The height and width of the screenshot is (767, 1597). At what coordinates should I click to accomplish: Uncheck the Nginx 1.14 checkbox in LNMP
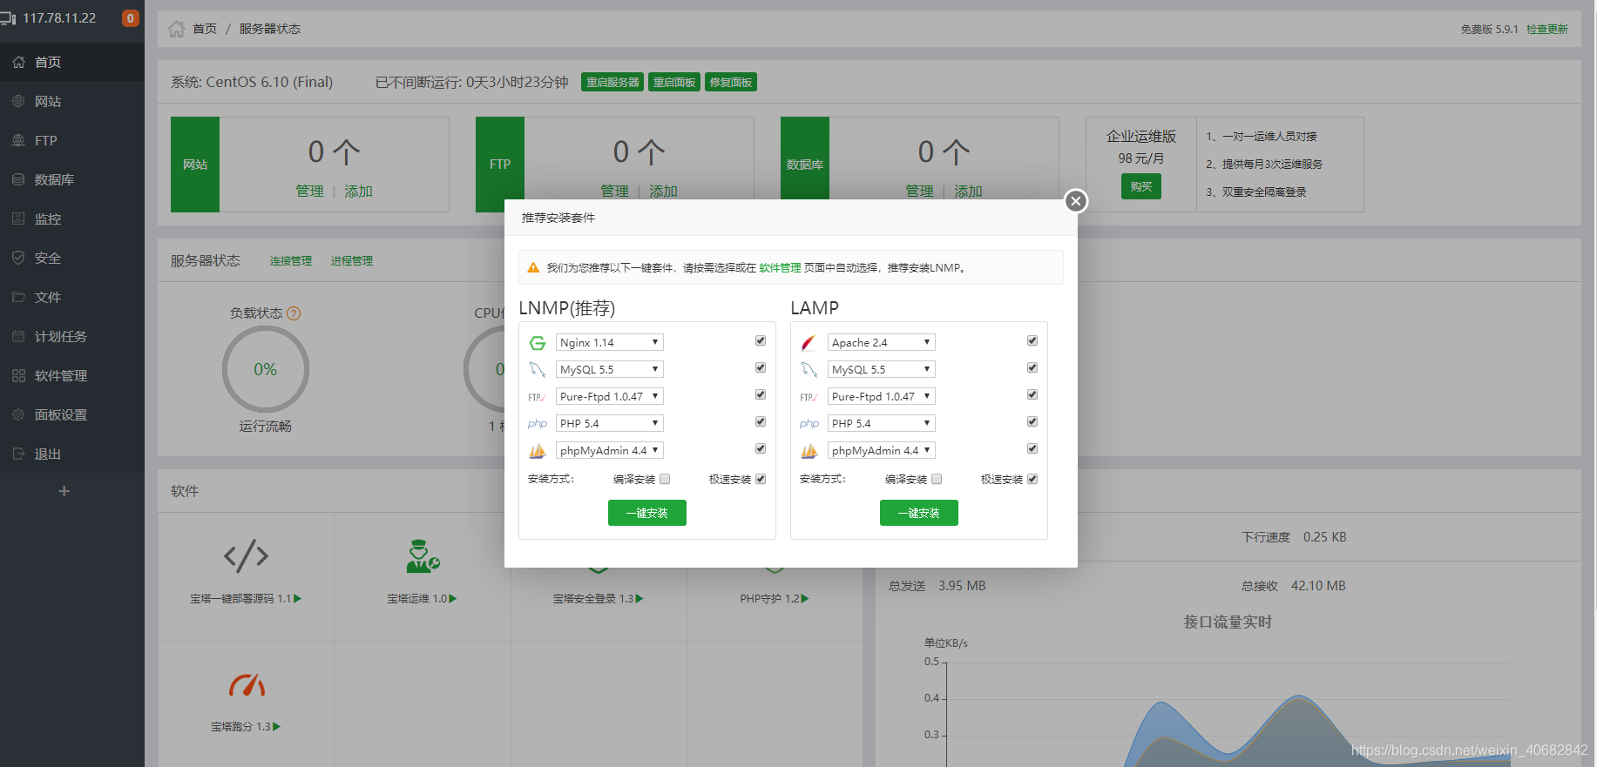click(761, 340)
